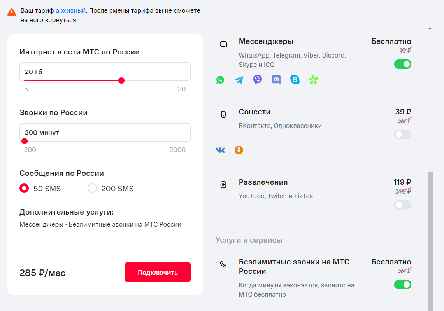The width and height of the screenshot is (444, 311).
Task: Click the chat bubble icon beside Мессенджеры
Action: (x=223, y=44)
